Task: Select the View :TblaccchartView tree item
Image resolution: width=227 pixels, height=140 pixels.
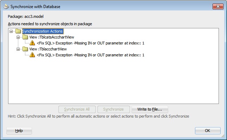Action: (48, 49)
